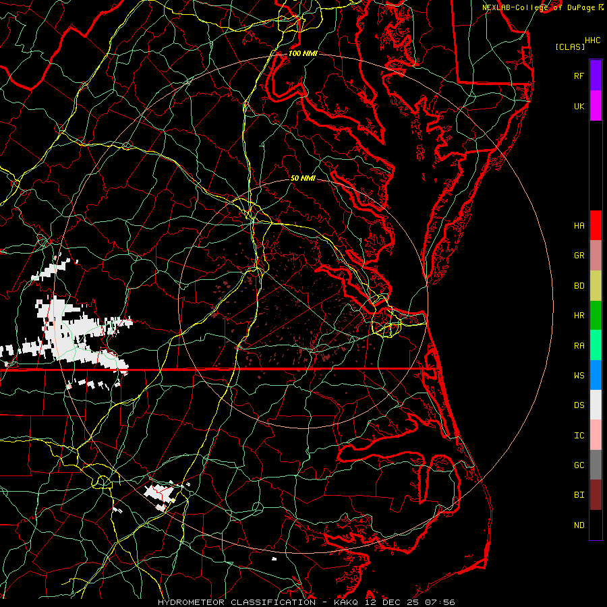Click the [CLAS] units label
This screenshot has width=607, height=607.
(570, 47)
